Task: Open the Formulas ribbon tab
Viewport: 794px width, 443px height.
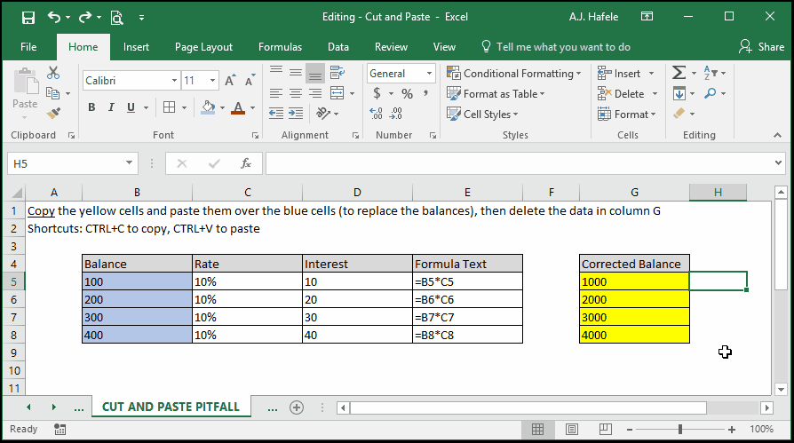Action: click(x=280, y=47)
